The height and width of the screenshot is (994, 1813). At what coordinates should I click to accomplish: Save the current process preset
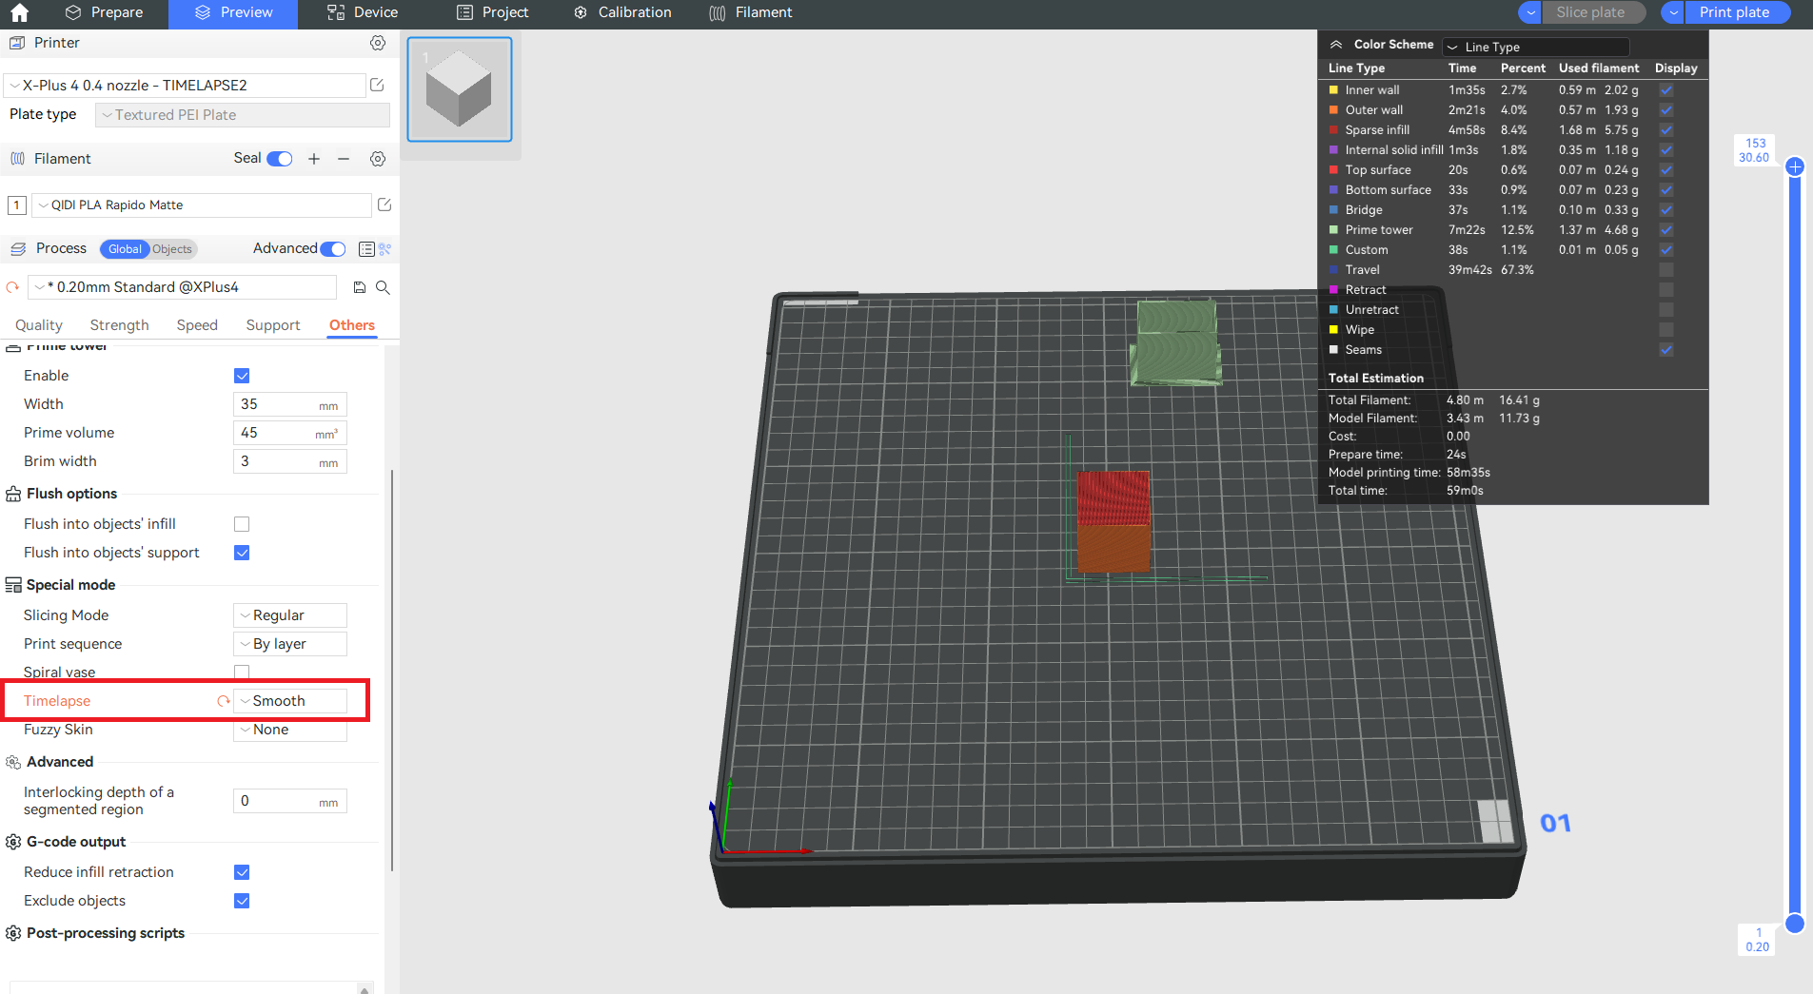359,286
